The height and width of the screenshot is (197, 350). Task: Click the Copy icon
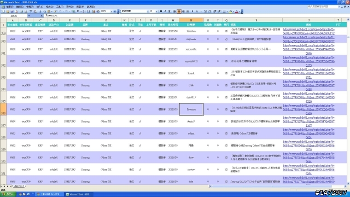pyautogui.click(x=45, y=11)
